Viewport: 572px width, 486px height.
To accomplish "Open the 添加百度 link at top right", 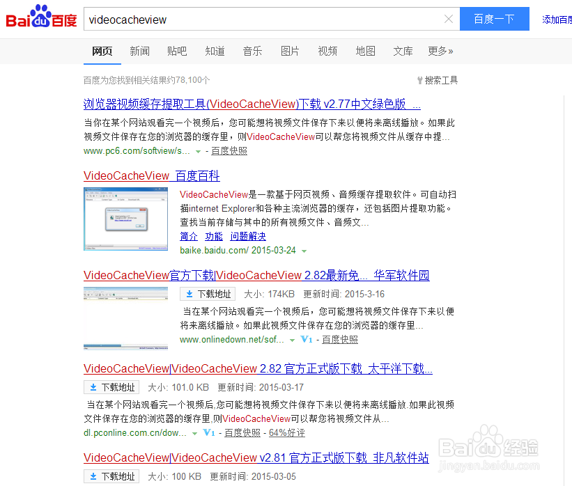I will tap(557, 19).
